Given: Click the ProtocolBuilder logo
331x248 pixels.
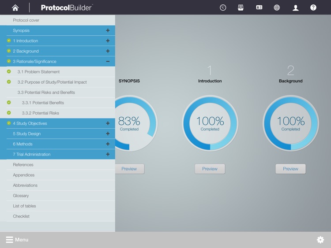Looking at the screenshot, I should [67, 7].
